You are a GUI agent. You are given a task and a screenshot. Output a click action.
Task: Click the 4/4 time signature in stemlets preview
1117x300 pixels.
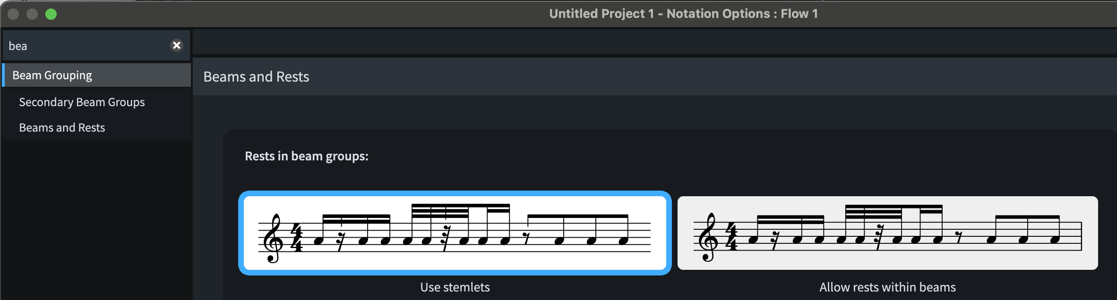(297, 238)
